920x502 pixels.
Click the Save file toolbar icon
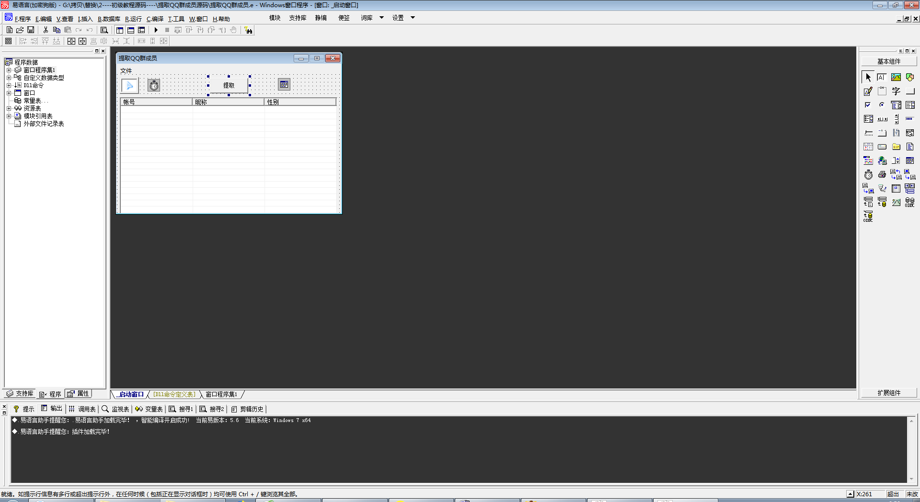click(31, 30)
